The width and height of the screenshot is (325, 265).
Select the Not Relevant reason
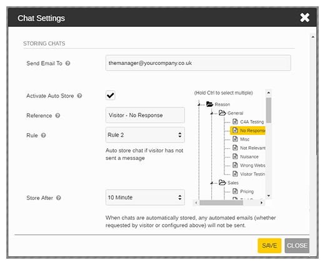pyautogui.click(x=252, y=148)
